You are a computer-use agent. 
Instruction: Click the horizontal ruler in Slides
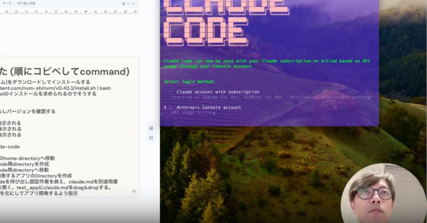[69, 12]
